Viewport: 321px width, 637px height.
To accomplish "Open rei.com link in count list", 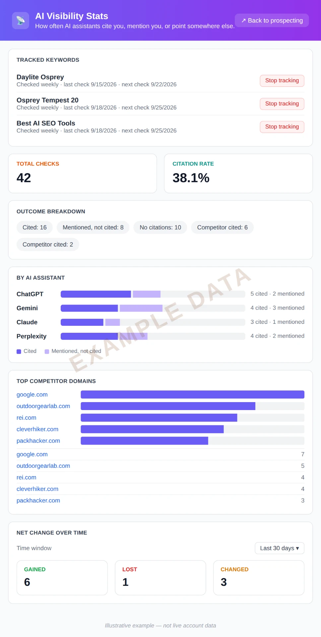I will coord(27,477).
